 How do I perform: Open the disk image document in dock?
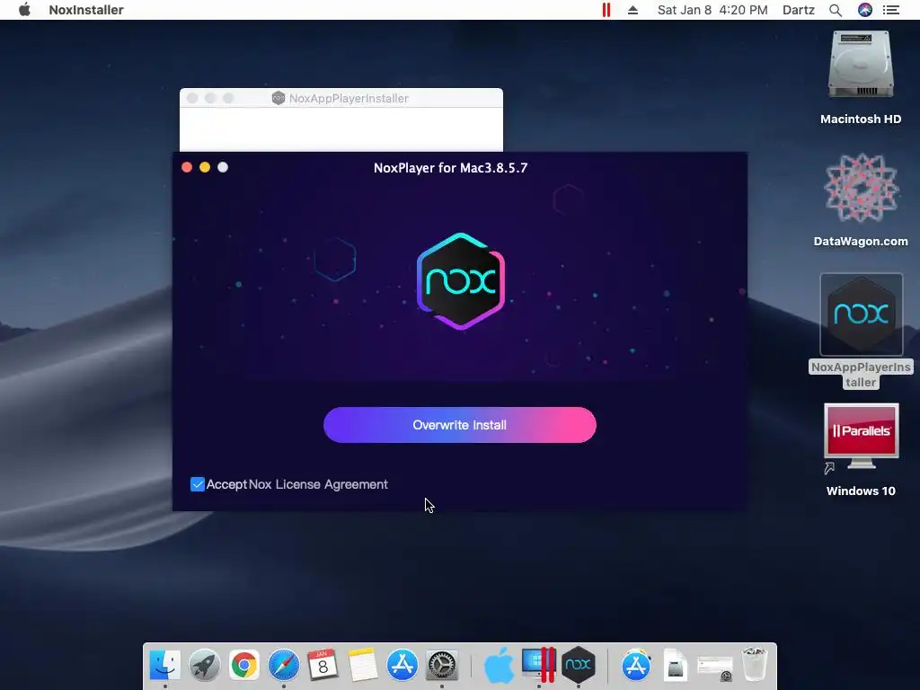point(676,666)
